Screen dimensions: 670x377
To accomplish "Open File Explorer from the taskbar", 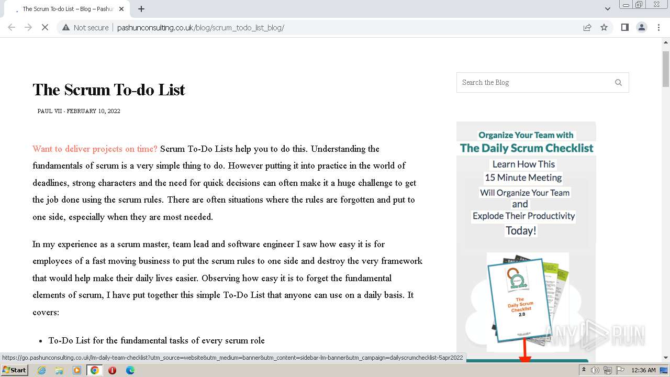I will click(59, 370).
